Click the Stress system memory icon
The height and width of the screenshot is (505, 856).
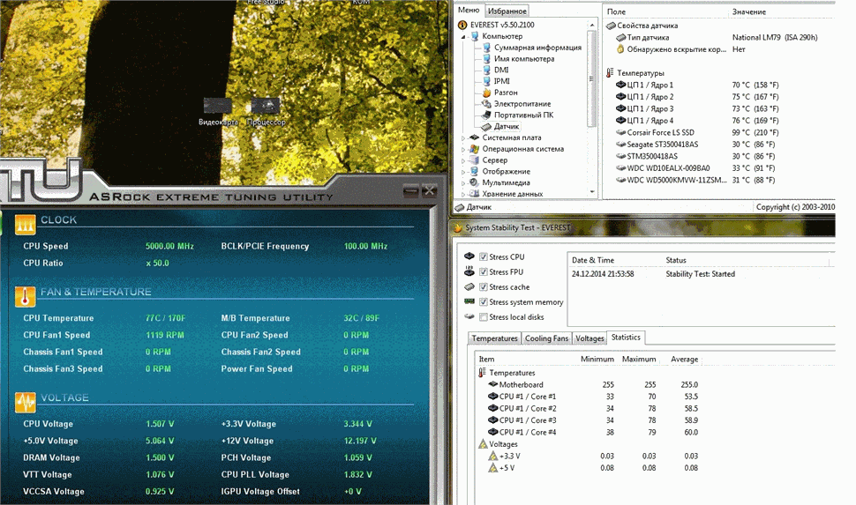(x=469, y=301)
